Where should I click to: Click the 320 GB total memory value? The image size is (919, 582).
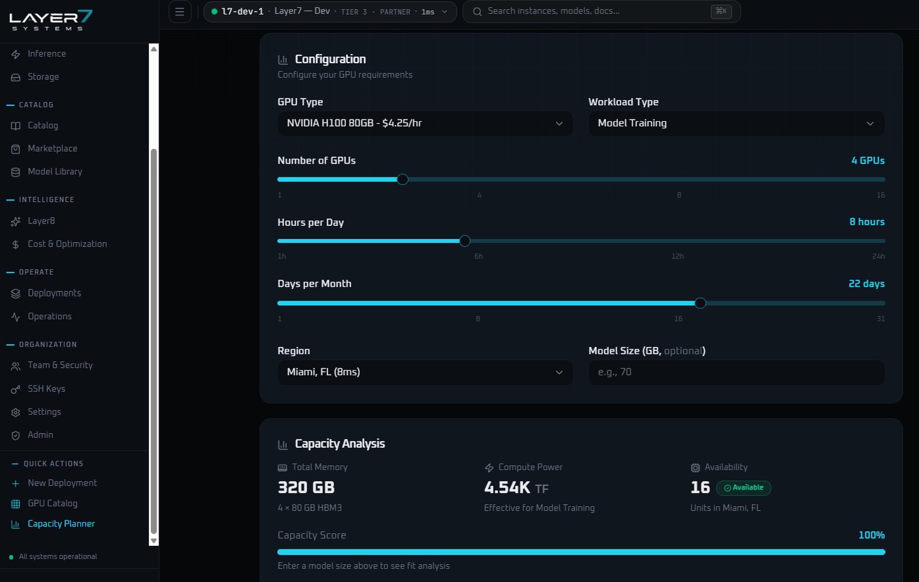[x=306, y=487]
